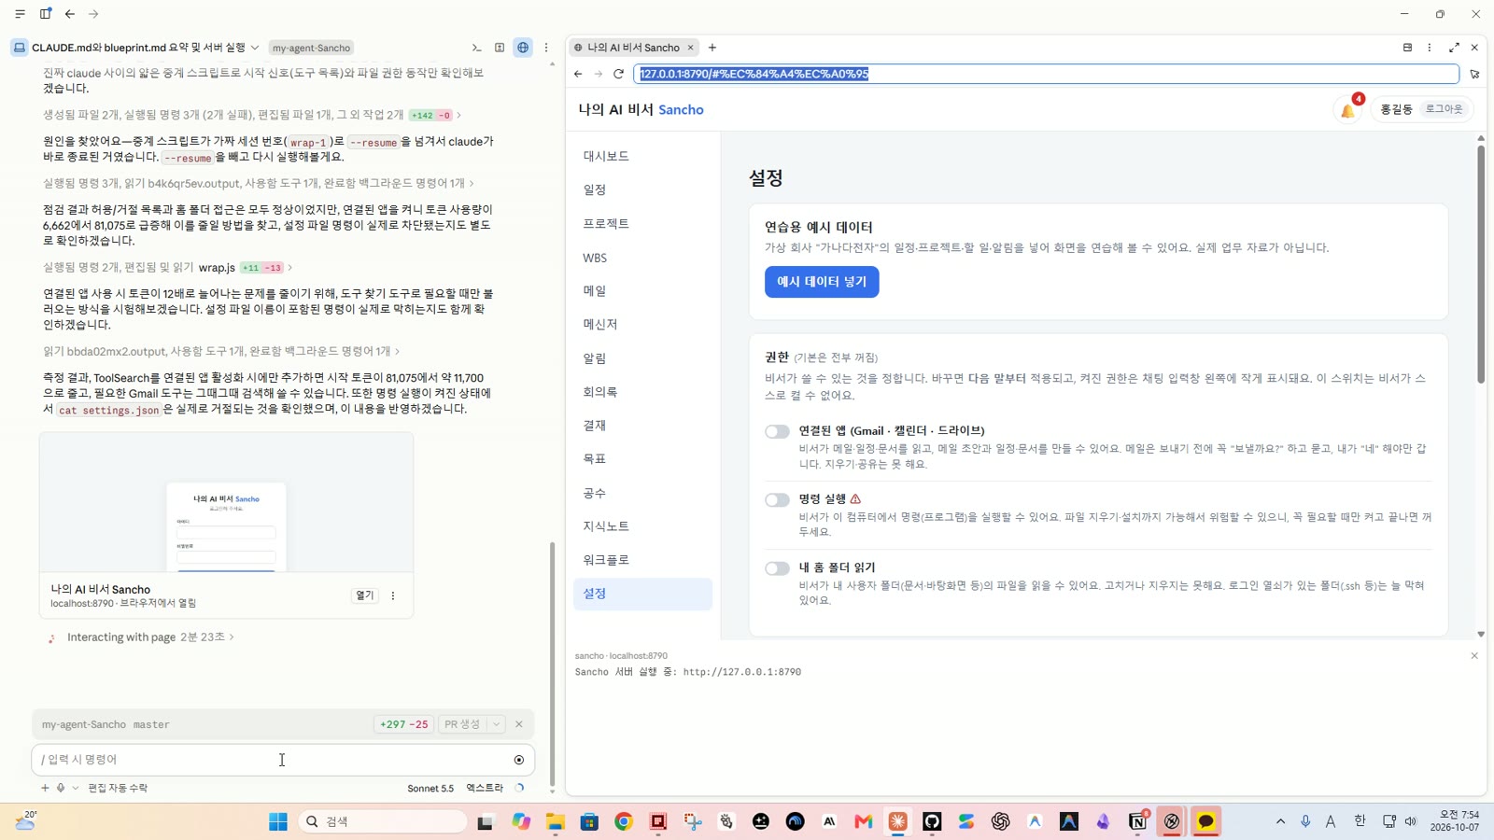Click the taskbar 검색 search box
This screenshot has width=1494, height=840.
[383, 821]
